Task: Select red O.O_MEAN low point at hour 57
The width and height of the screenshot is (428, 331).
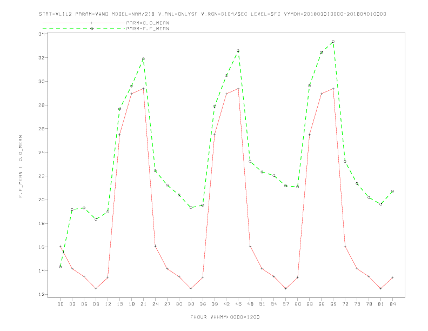Action: [x=286, y=288]
